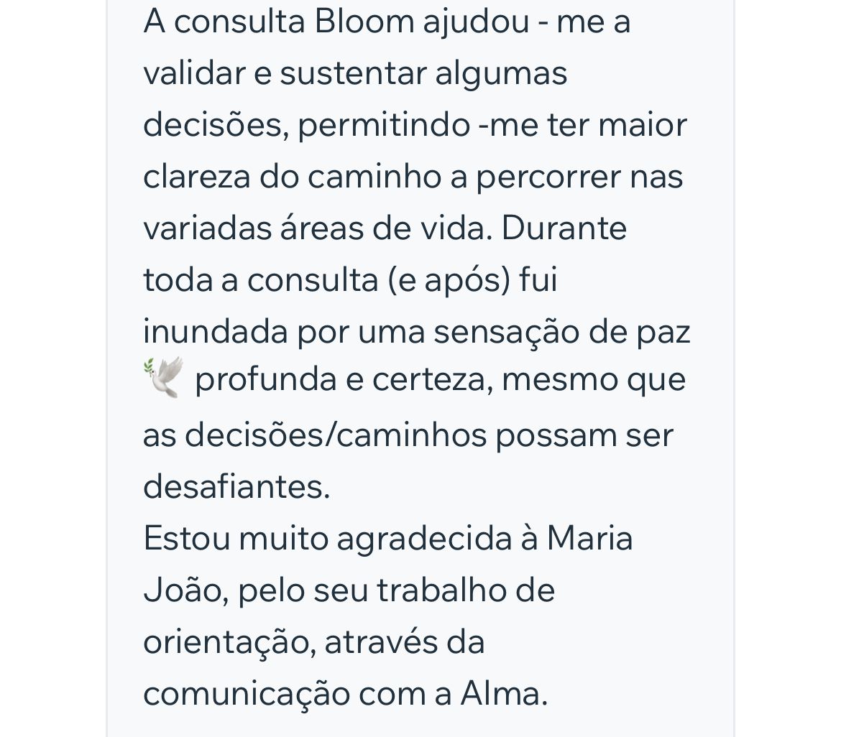Click the word "permitindo"

click(384, 125)
